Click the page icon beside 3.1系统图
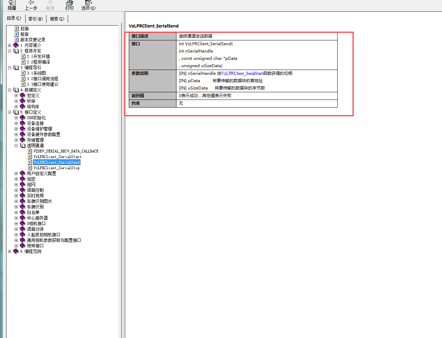 tap(23, 73)
